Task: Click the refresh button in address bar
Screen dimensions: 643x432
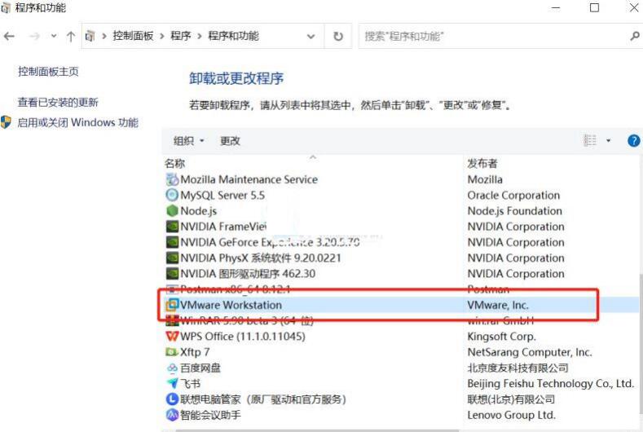Action: [338, 37]
